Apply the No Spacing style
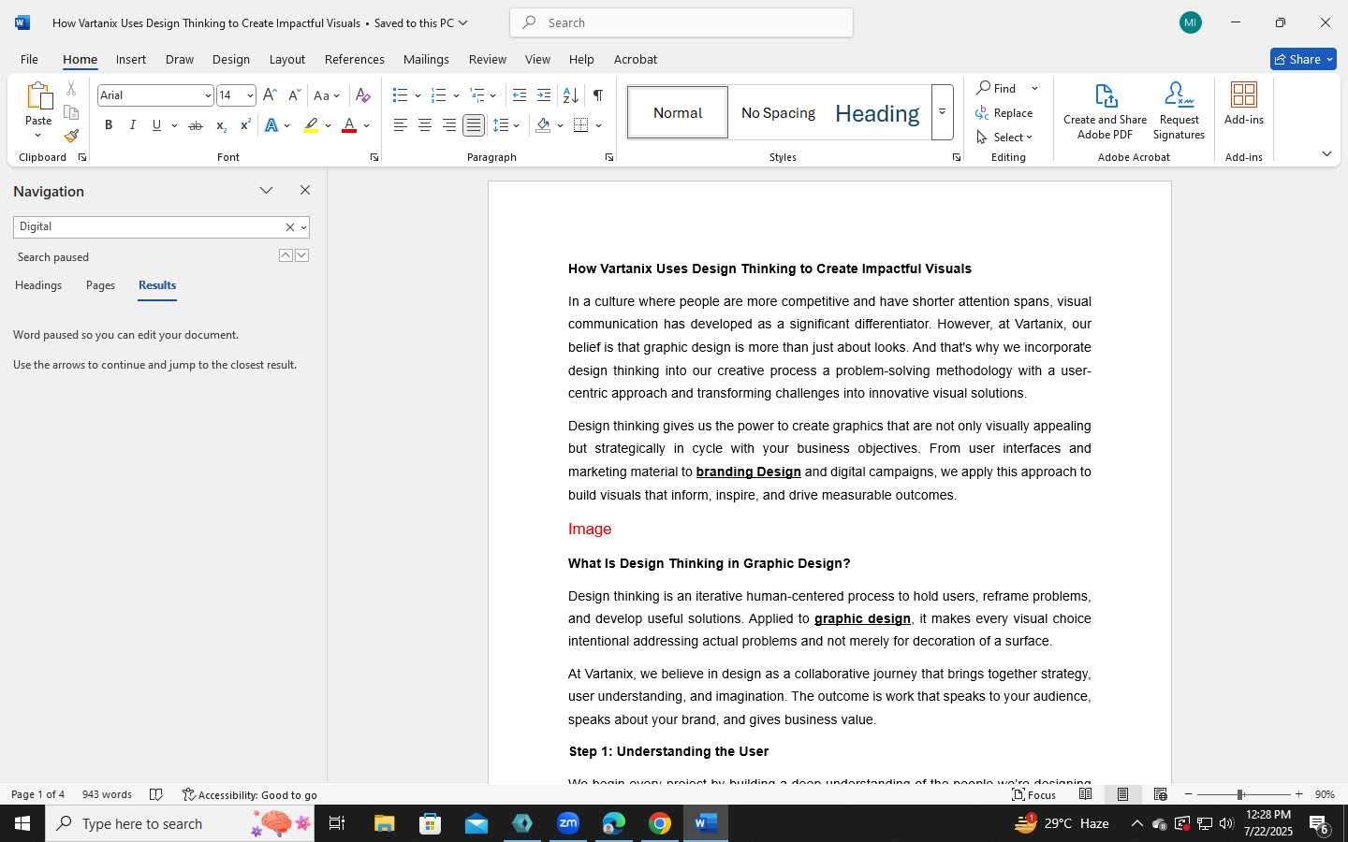Image resolution: width=1348 pixels, height=842 pixels. point(778,112)
